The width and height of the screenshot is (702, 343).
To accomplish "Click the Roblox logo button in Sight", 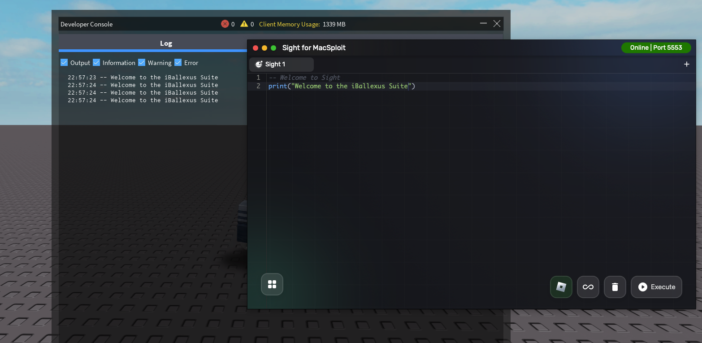I will click(561, 287).
